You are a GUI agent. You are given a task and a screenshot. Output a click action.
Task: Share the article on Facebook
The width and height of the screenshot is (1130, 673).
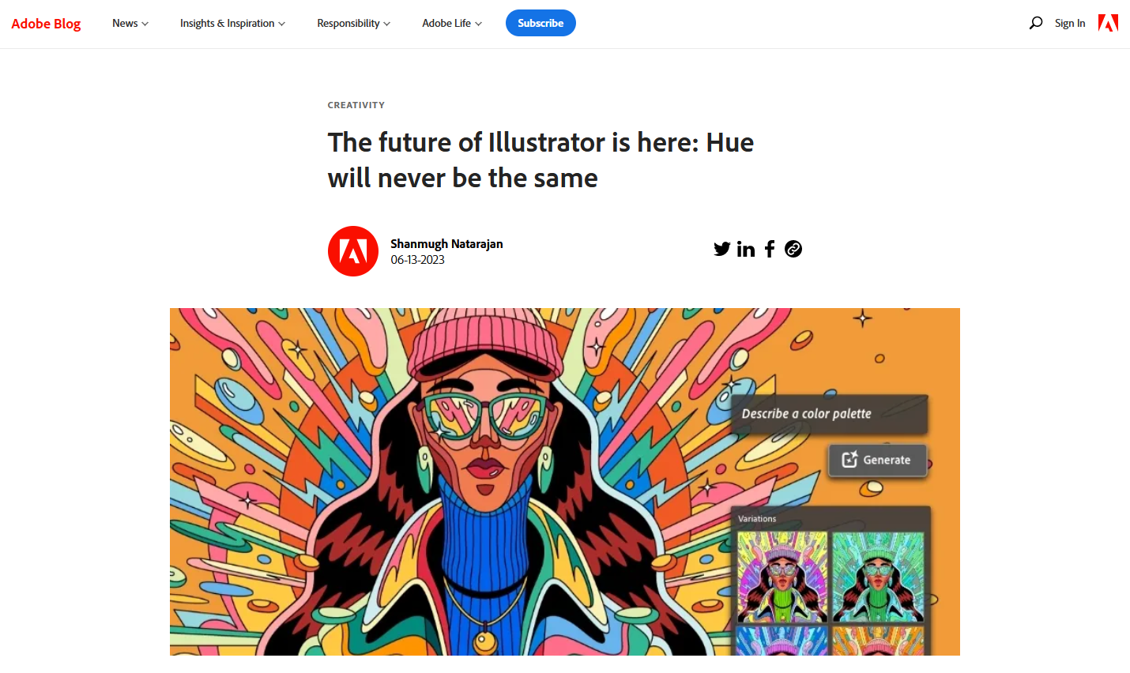click(770, 249)
